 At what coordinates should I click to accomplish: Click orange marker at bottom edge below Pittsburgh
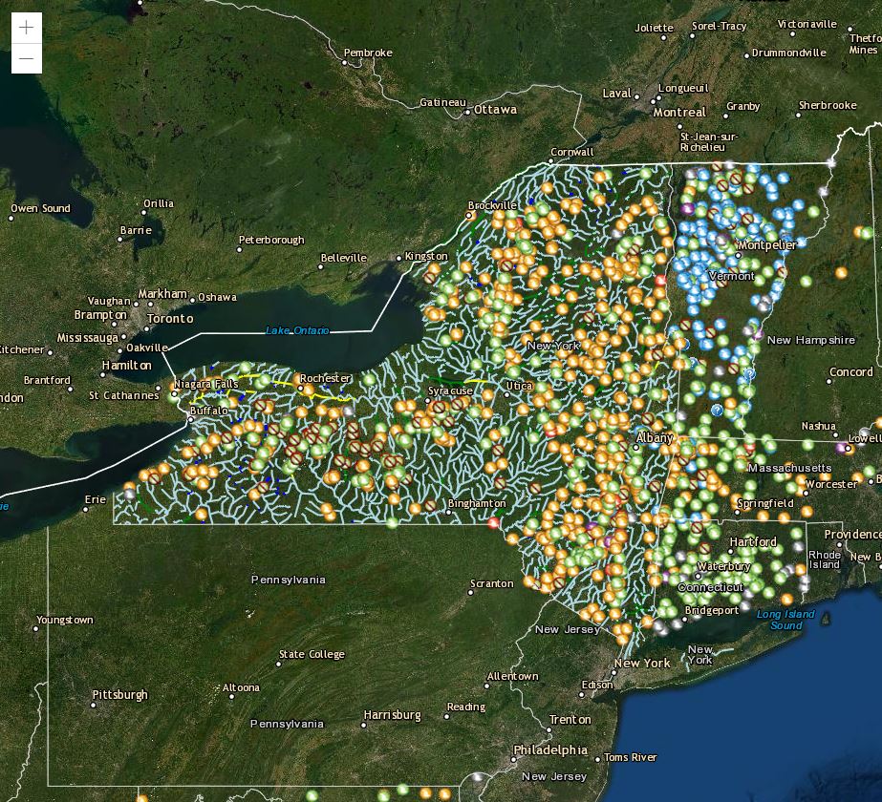[141, 798]
